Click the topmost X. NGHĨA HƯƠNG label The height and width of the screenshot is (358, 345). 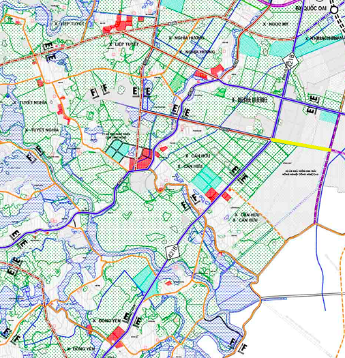[x=187, y=38]
